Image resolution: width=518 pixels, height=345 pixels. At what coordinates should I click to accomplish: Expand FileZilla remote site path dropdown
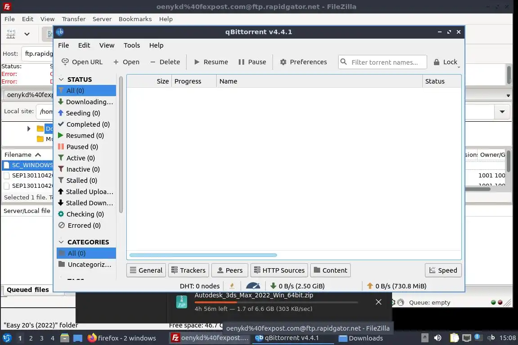click(x=502, y=111)
